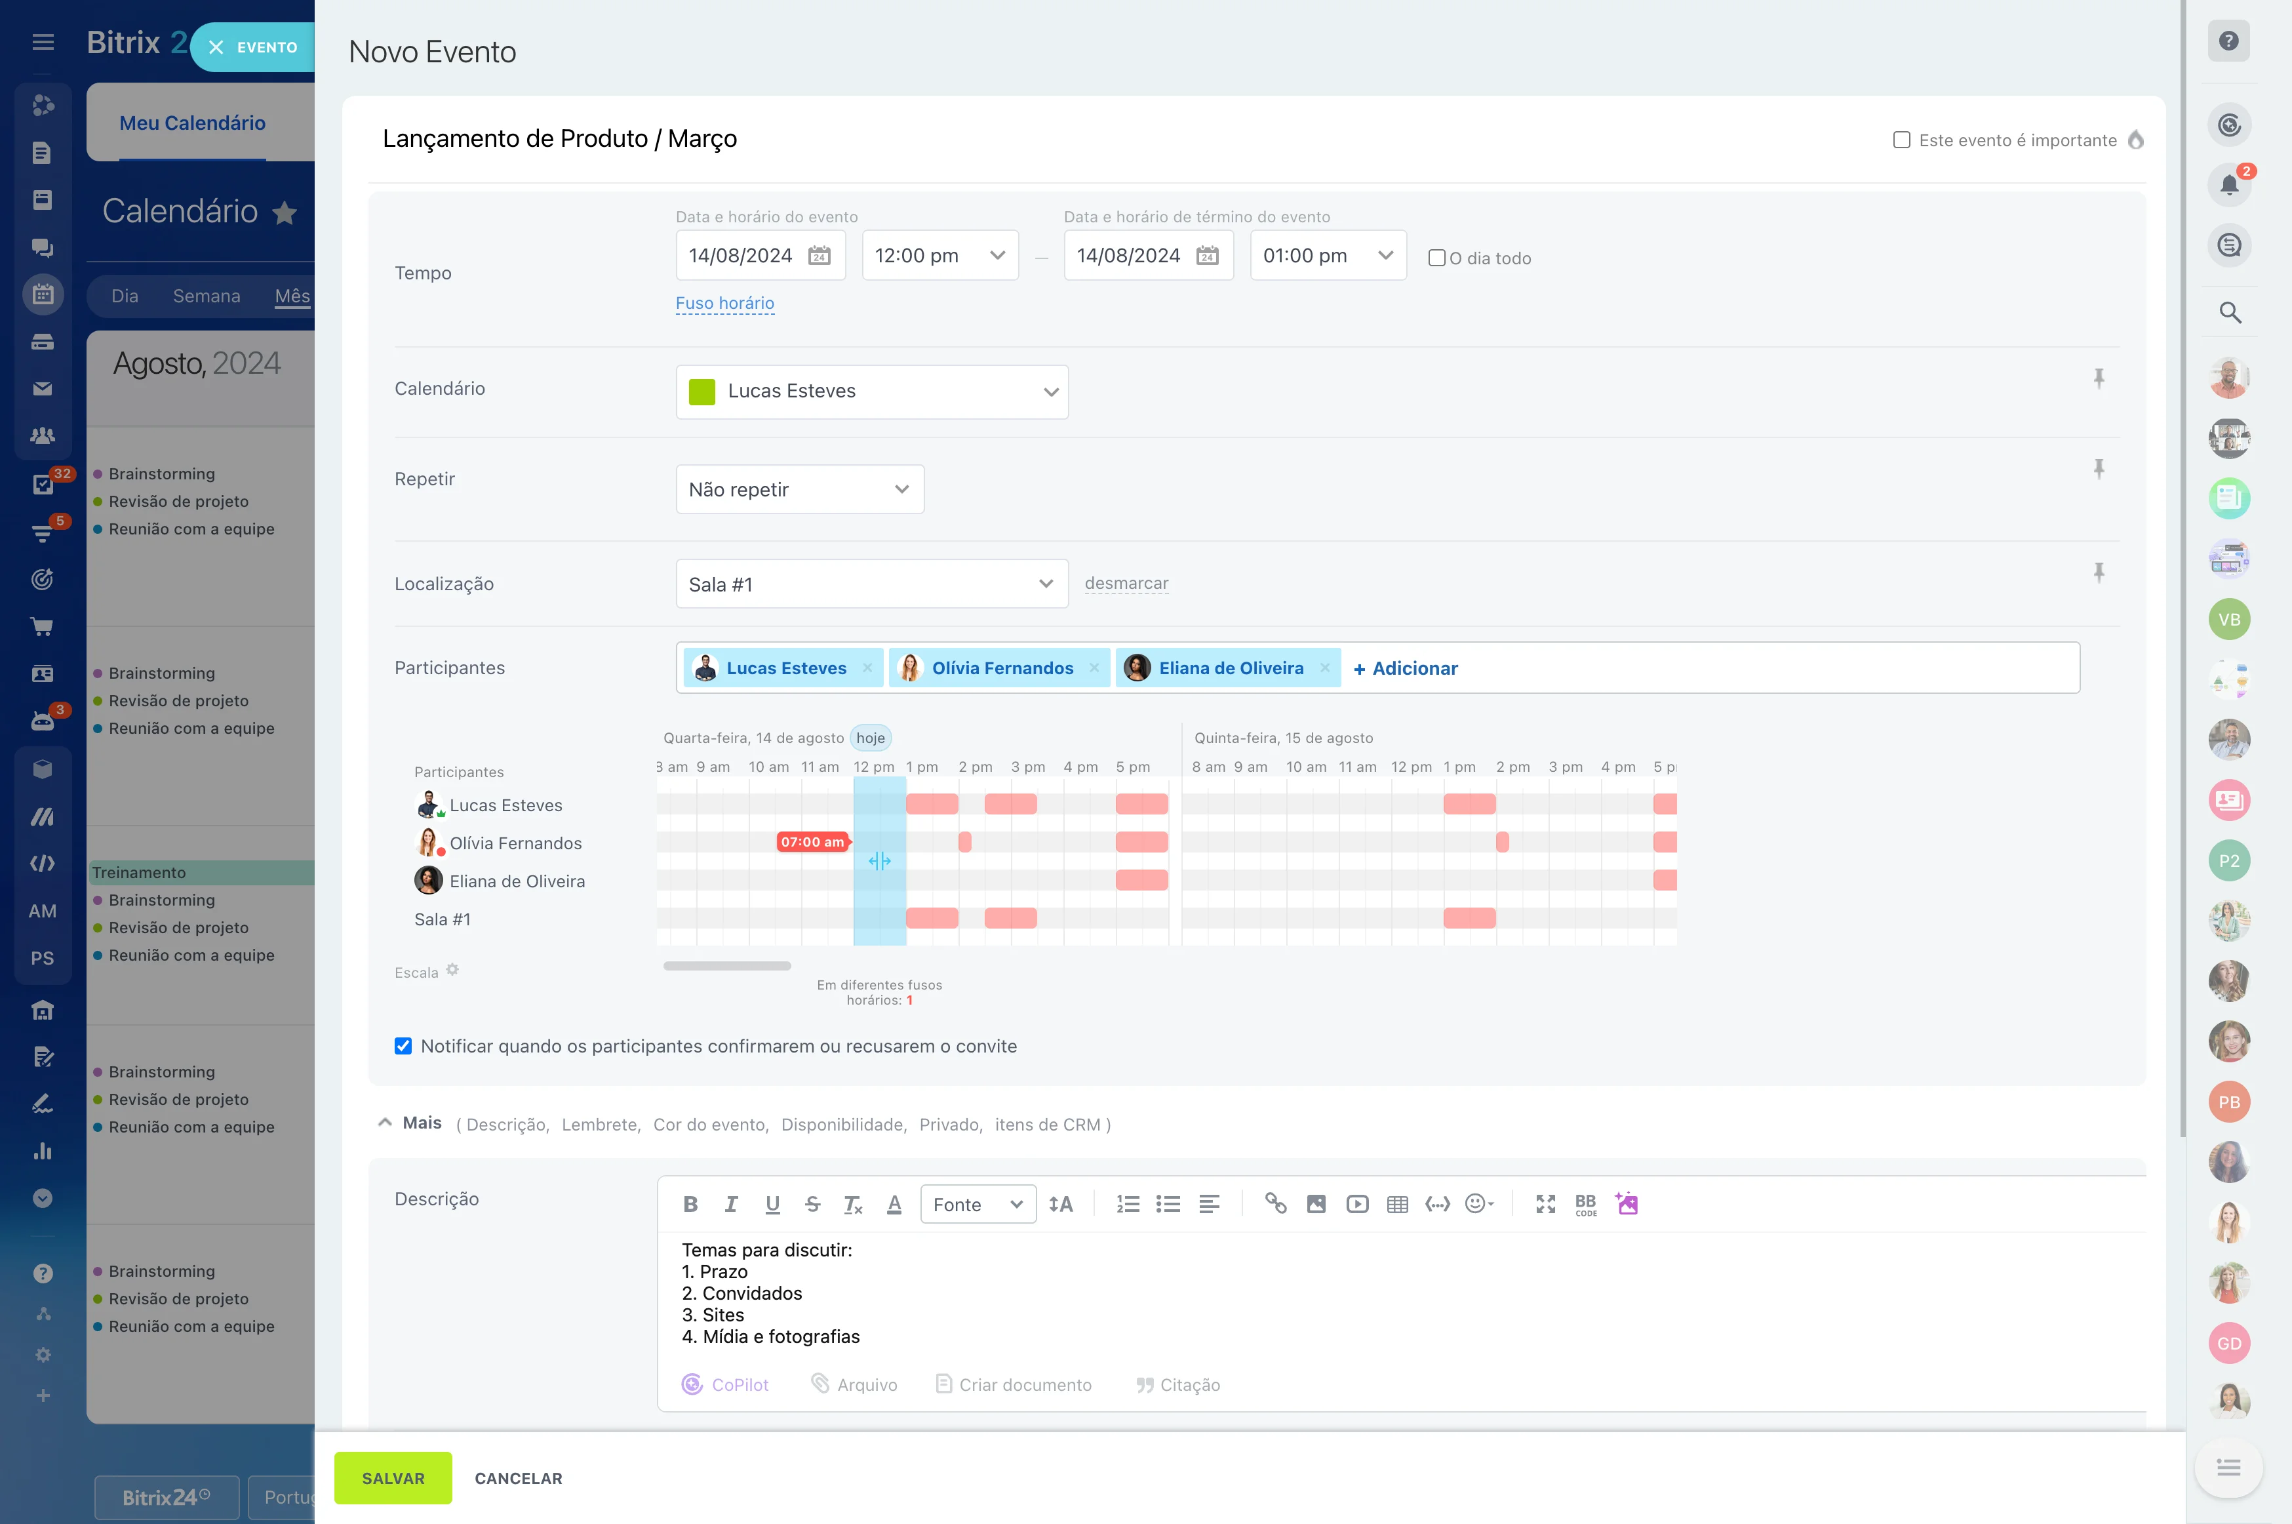Click the numbered list icon
The width and height of the screenshot is (2292, 1524).
click(1126, 1204)
